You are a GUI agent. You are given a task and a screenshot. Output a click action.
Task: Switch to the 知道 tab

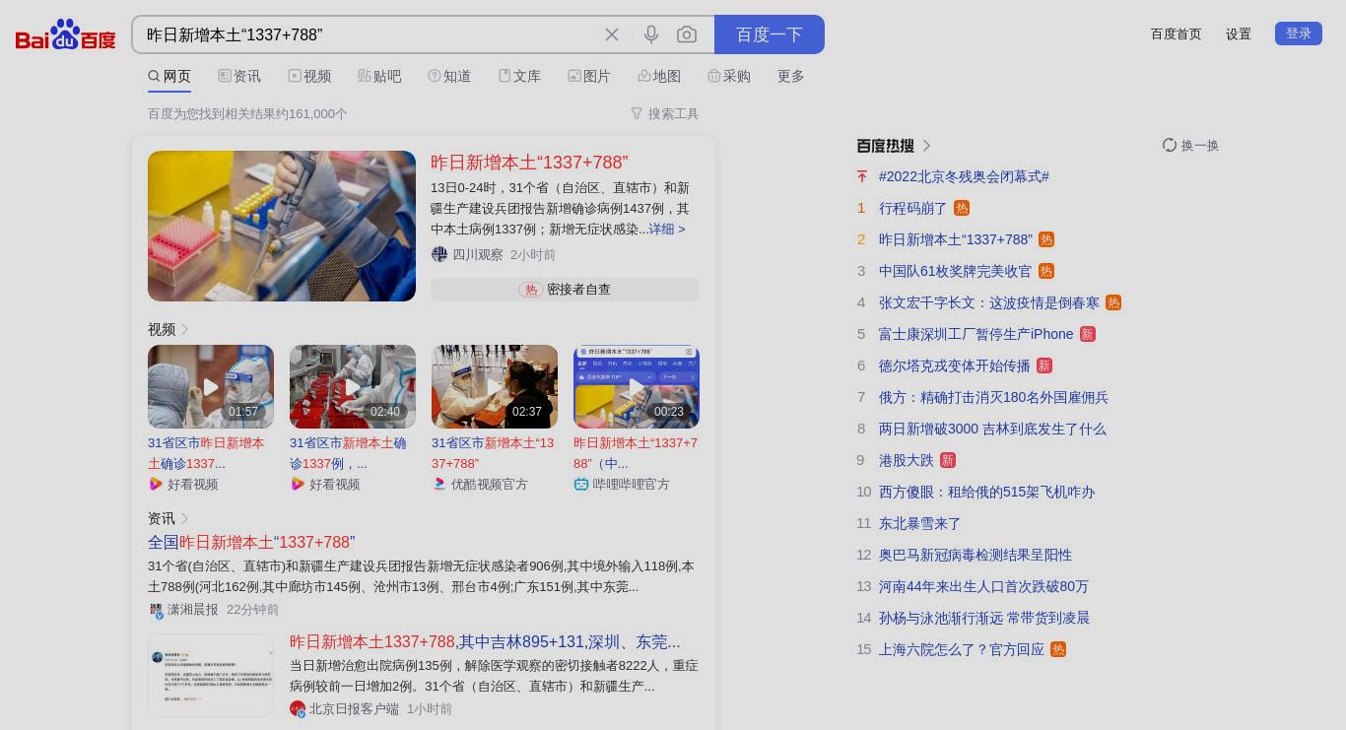click(449, 76)
